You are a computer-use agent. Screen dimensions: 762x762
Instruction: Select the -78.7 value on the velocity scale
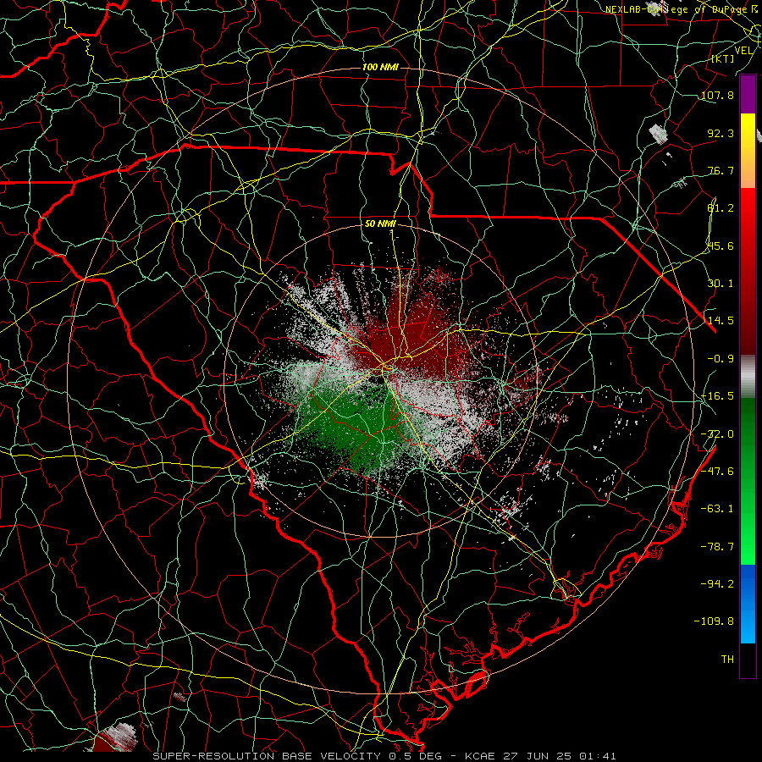point(717,547)
